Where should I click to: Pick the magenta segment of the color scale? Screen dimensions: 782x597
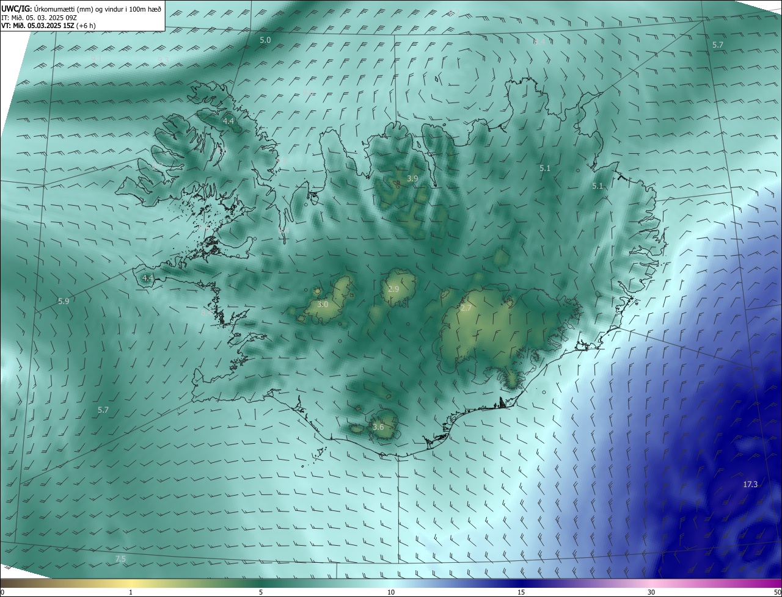pyautogui.click(x=761, y=583)
